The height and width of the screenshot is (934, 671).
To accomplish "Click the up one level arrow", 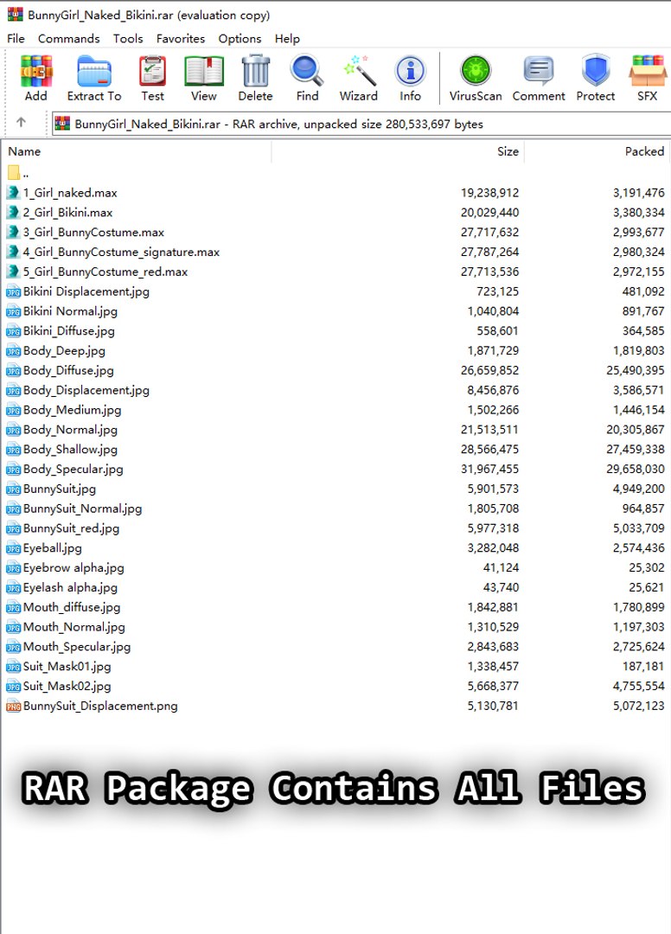I will pos(21,122).
